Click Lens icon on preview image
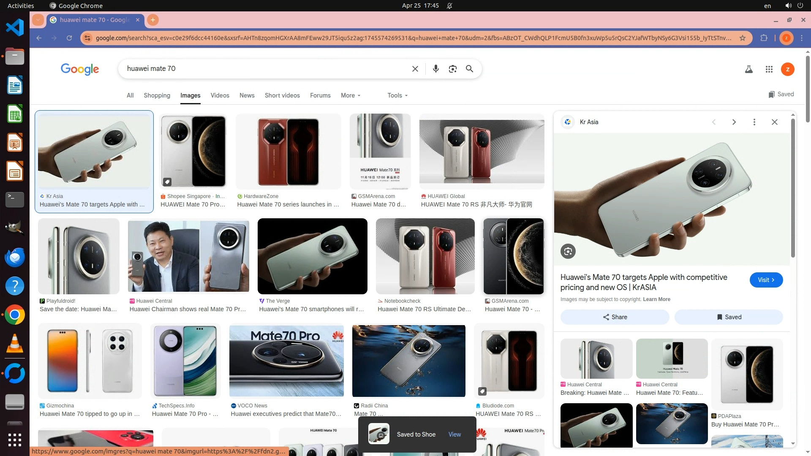Viewport: 811px width, 456px height. coord(568,252)
